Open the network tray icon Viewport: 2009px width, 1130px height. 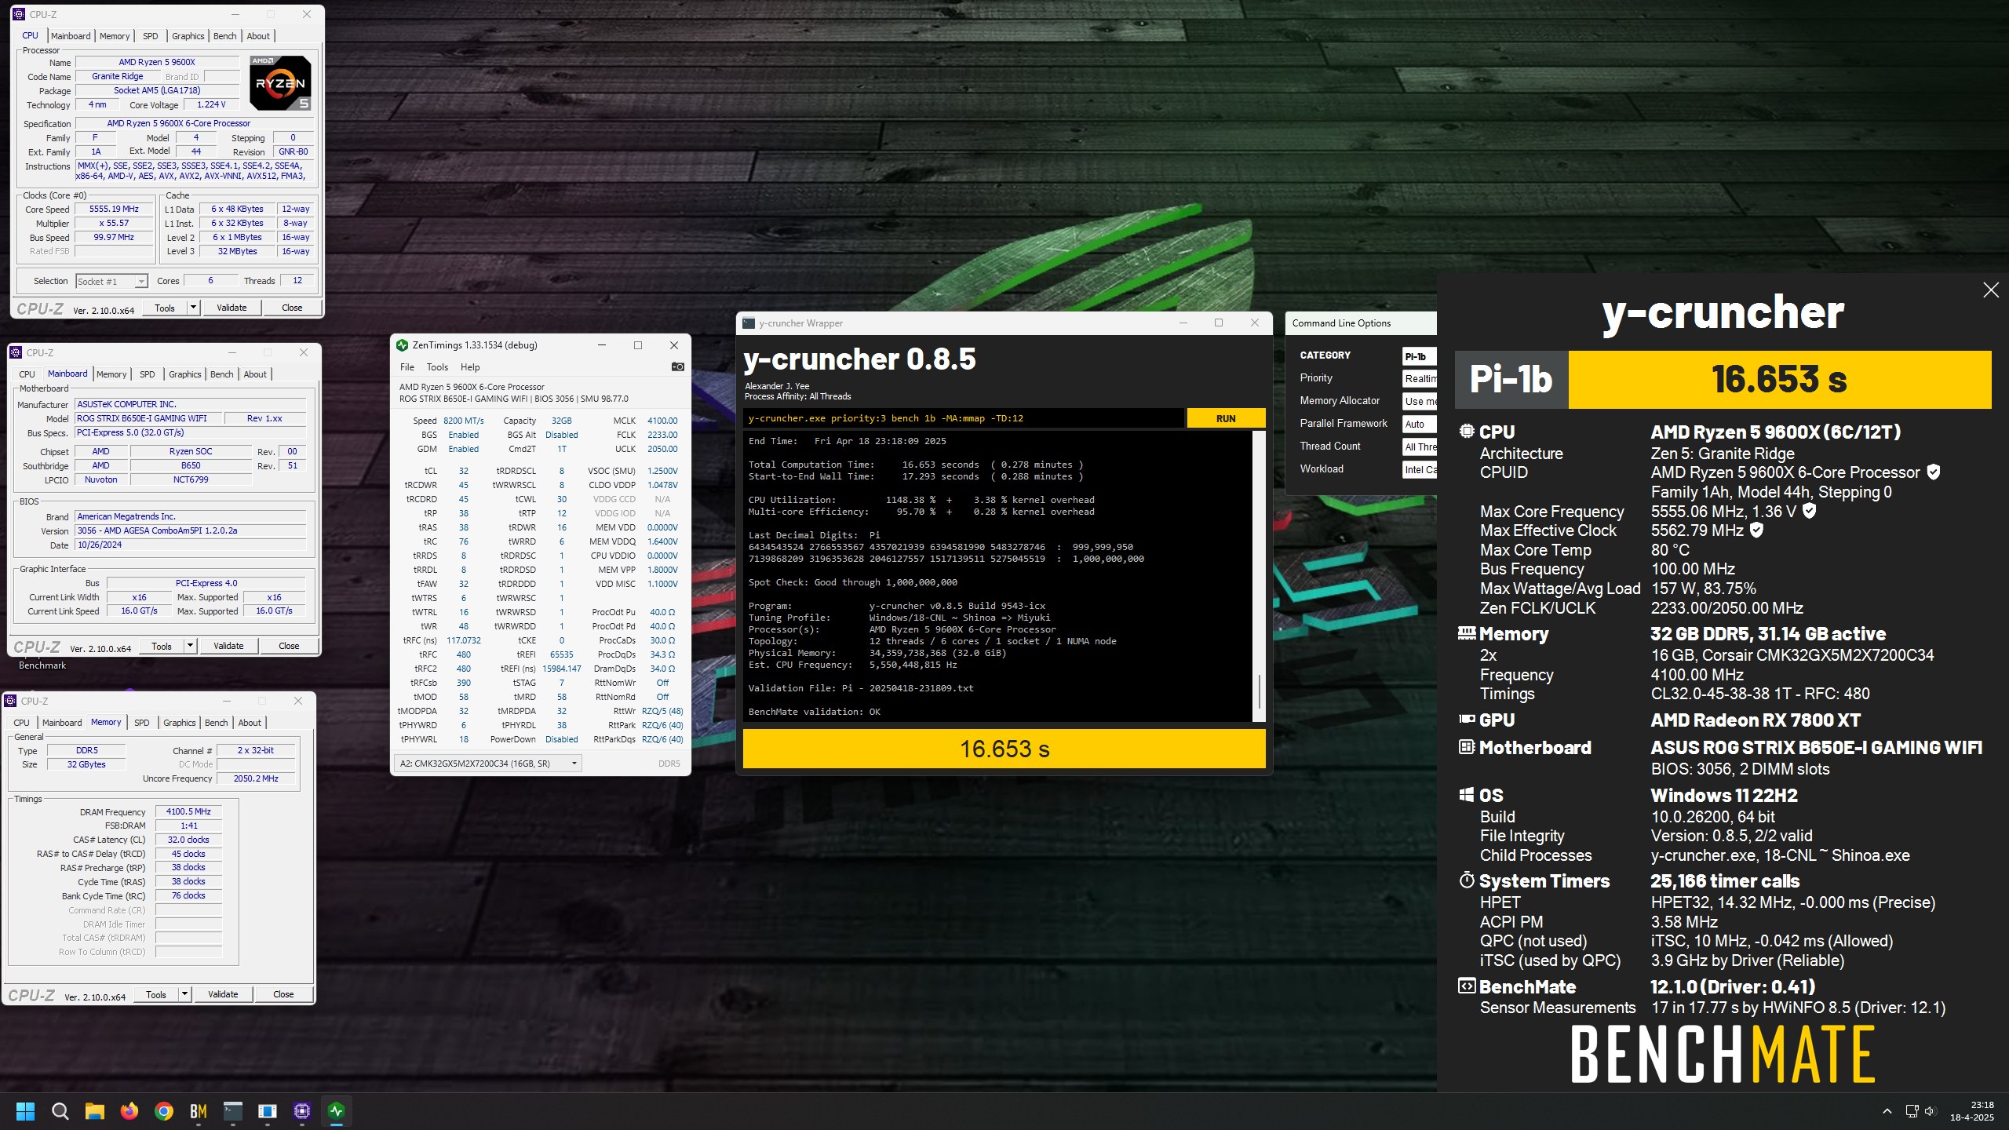point(1912,1111)
